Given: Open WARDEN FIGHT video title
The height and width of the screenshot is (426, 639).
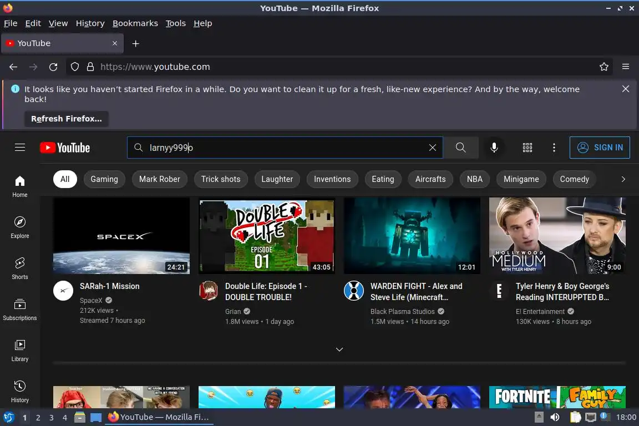Looking at the screenshot, I should click(416, 292).
